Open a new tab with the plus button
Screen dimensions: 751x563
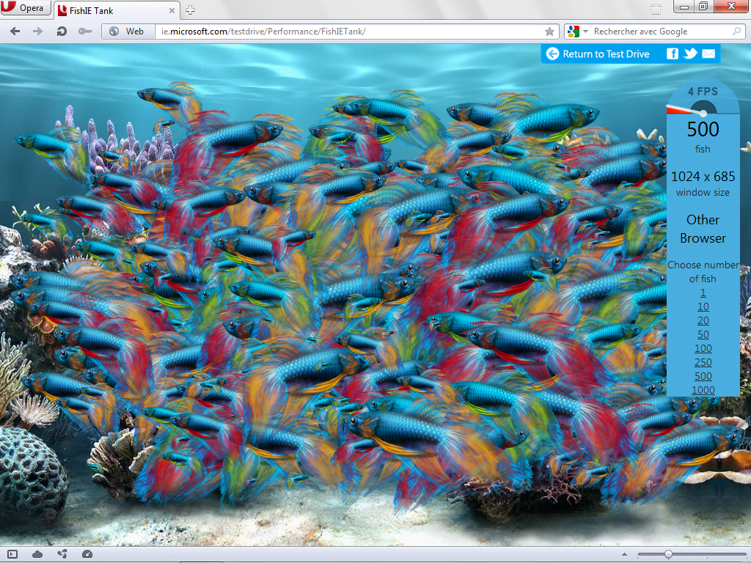tap(190, 10)
